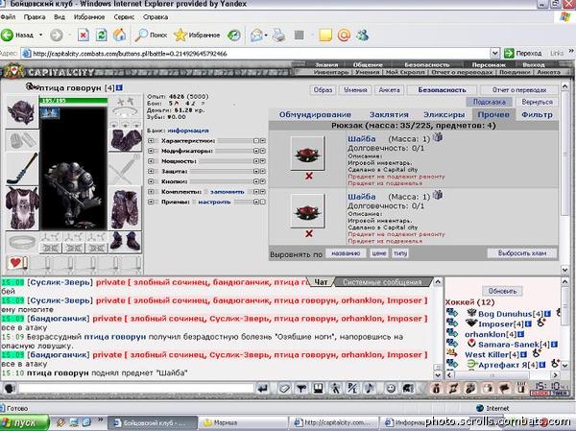Send private message to Samara-Sanek
The width and height of the screenshot is (576, 431).
(x=451, y=344)
